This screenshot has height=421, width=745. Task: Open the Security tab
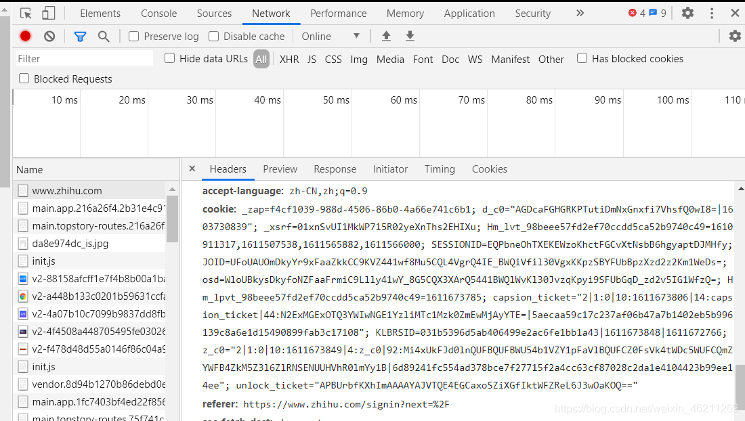[x=532, y=14]
